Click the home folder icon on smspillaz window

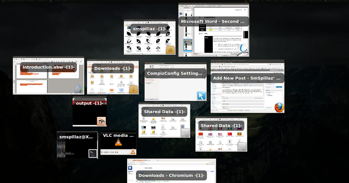coord(171,50)
